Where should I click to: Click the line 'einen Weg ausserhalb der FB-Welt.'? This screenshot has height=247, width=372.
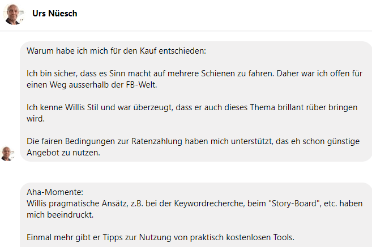point(92,85)
